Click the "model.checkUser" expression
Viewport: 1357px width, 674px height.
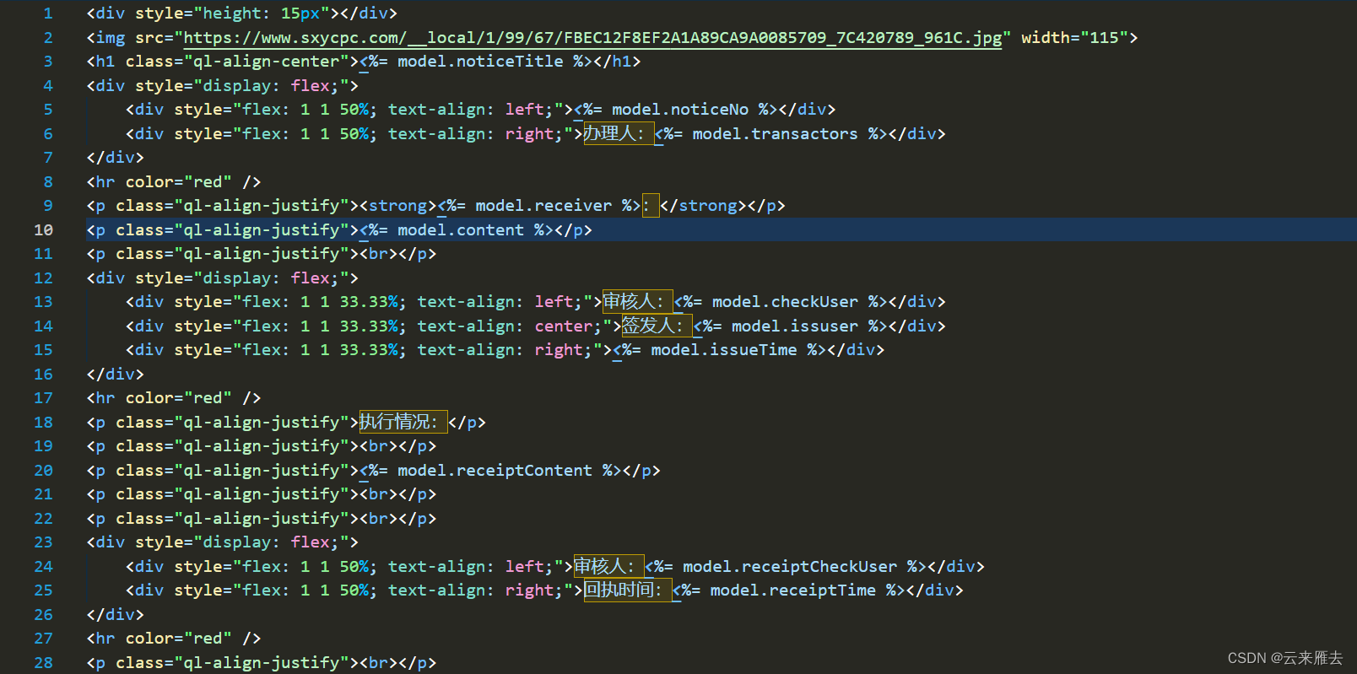pyautogui.click(x=785, y=302)
